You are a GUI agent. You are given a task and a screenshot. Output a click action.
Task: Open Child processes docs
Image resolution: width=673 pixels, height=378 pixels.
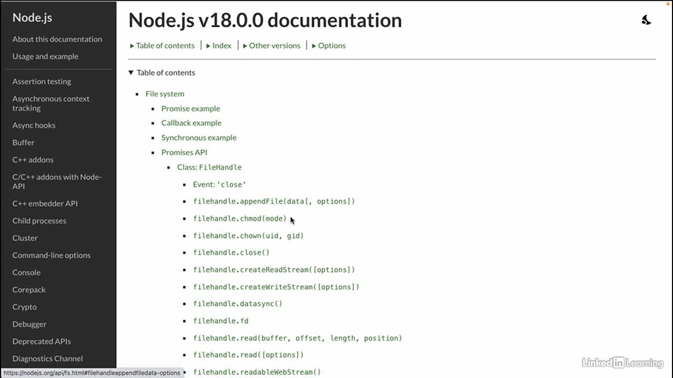(39, 220)
